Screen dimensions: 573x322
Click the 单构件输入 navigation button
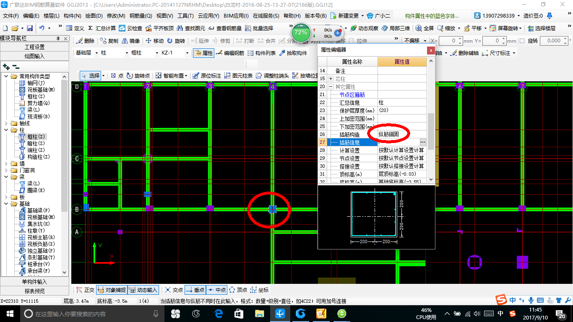(34, 282)
